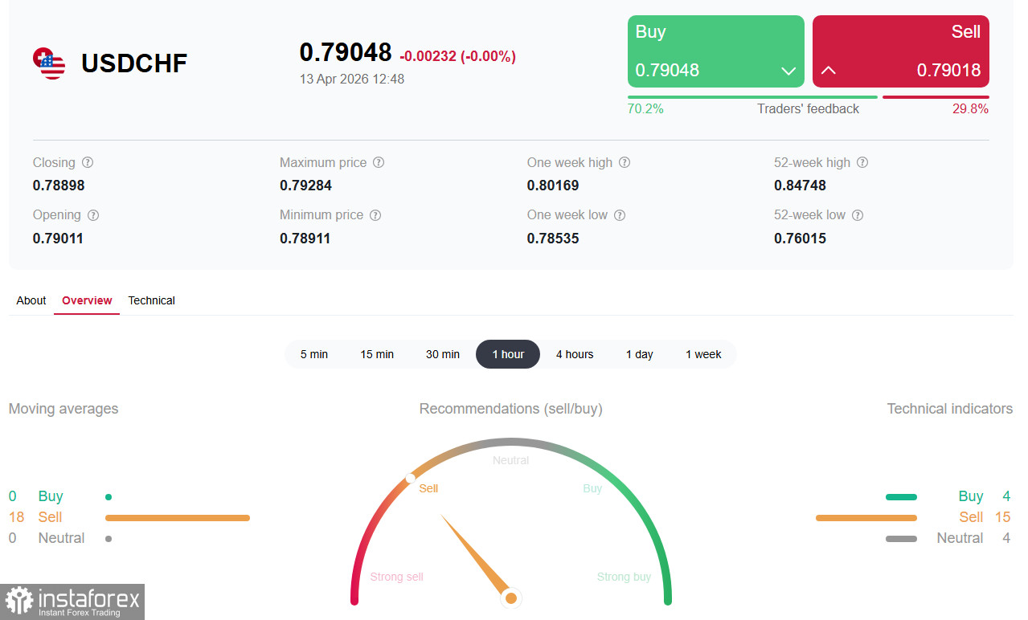The height and width of the screenshot is (620, 1028).
Task: Click the Maximum price value 0.79284
Action: click(x=305, y=186)
